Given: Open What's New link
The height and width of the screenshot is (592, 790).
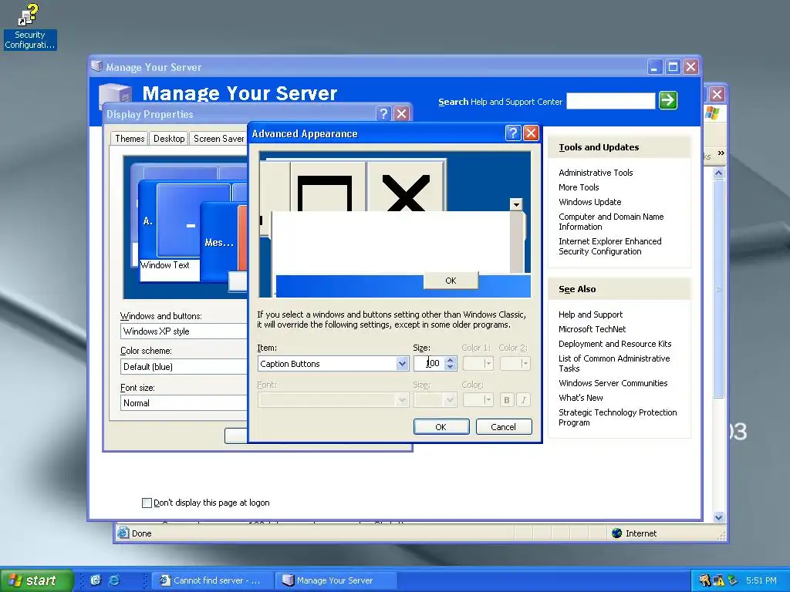Looking at the screenshot, I should coord(580,398).
